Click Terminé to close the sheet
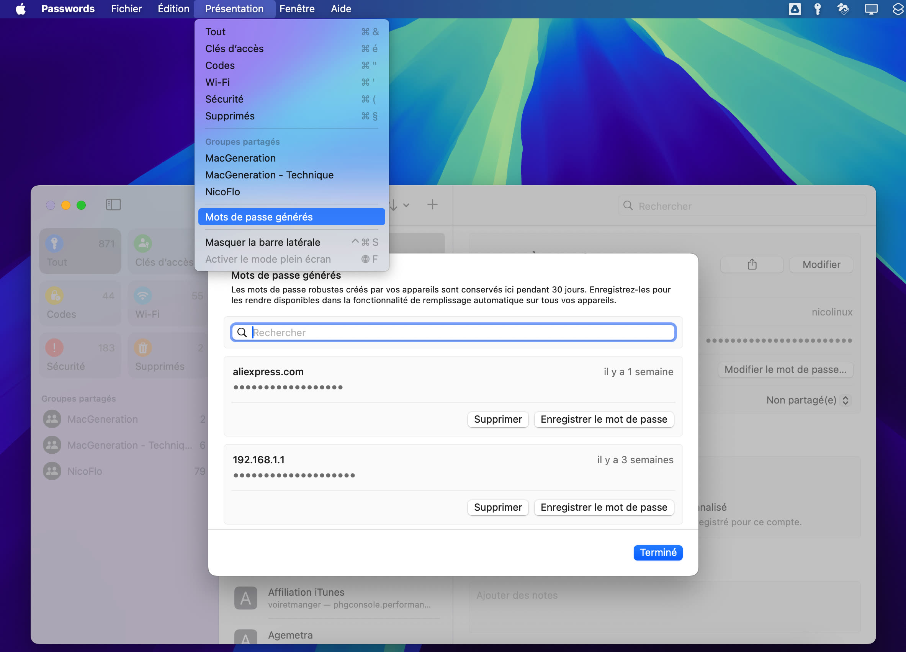Screen dimensions: 906x652 coord(657,552)
